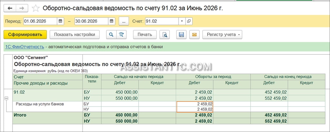Select НУ turnover cell 2 459,02 for bank services
Viewport: 330px width, 132px height.
(x=195, y=109)
